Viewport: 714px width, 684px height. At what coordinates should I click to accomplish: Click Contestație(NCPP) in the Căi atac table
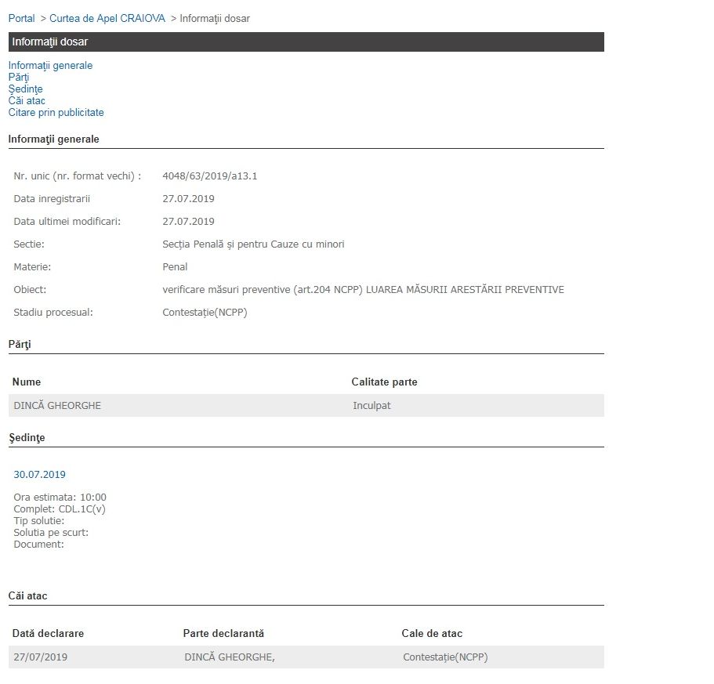tap(444, 657)
